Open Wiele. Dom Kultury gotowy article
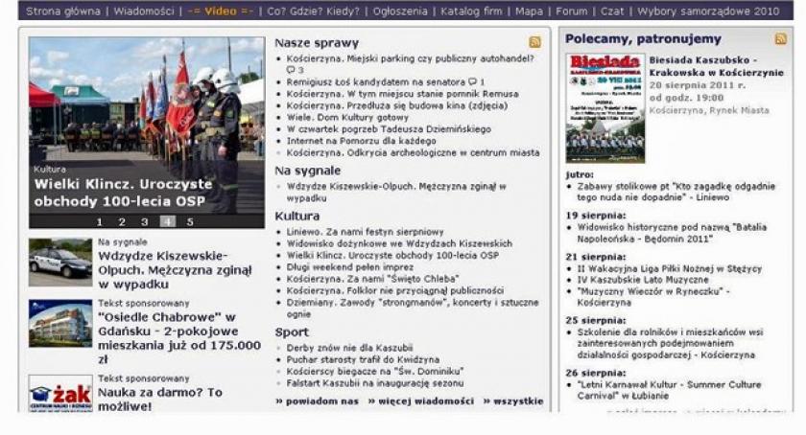This screenshot has height=435, width=806. tap(347, 117)
